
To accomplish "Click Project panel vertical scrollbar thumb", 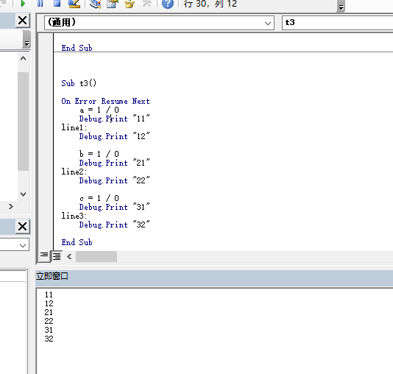I will coord(23,121).
